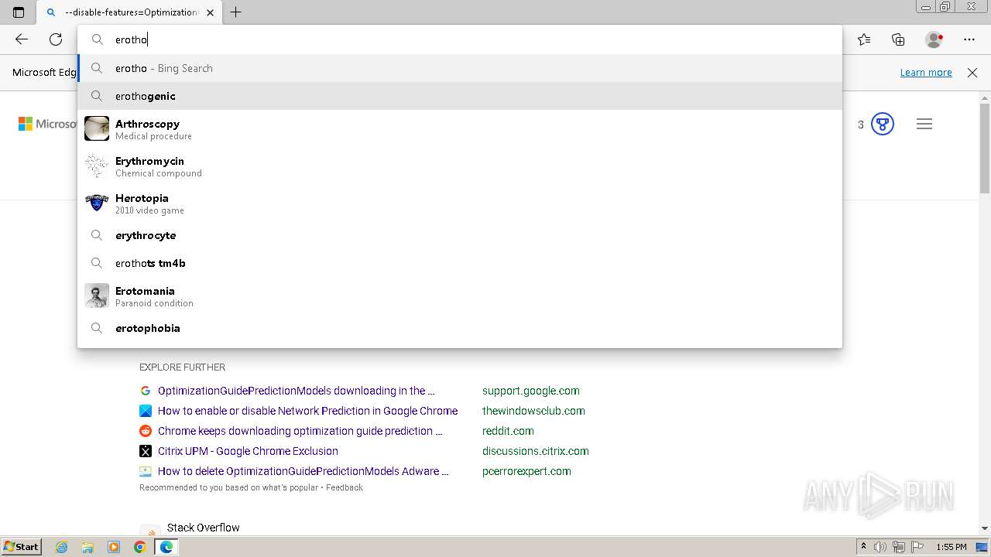Reload the current page

click(x=56, y=39)
